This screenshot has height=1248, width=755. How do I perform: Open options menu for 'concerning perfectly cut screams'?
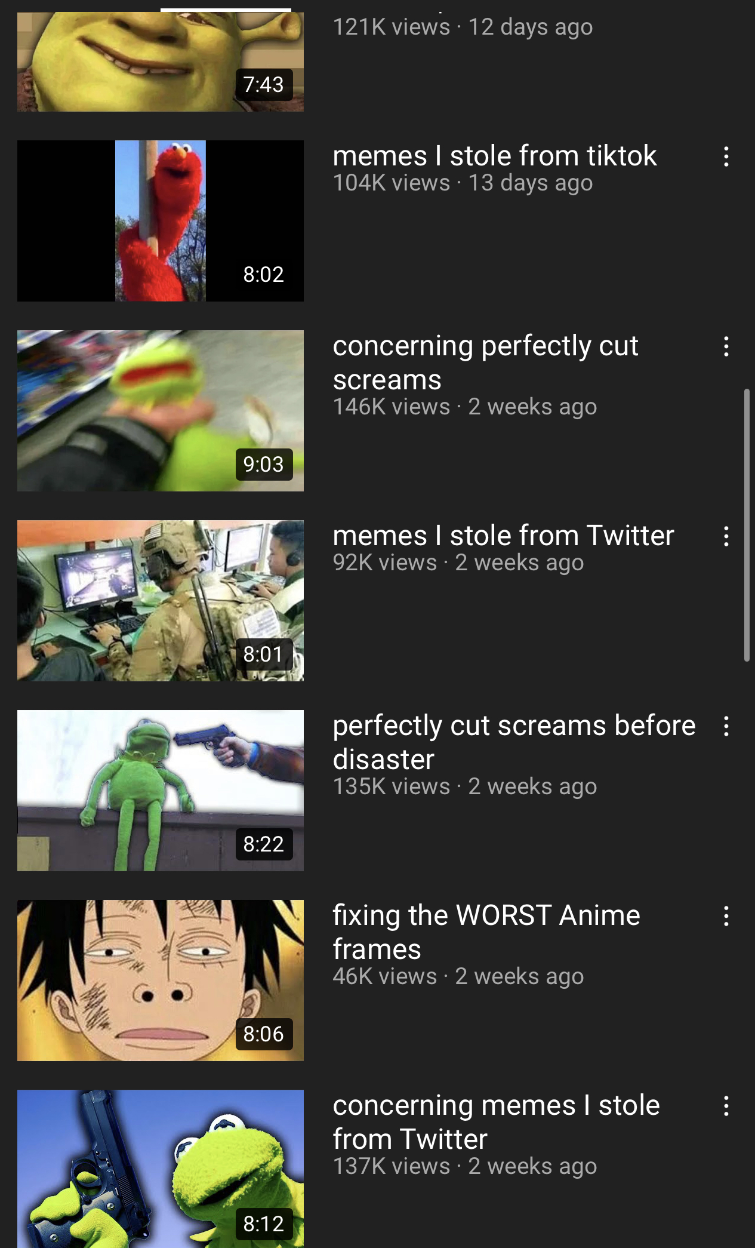click(x=726, y=346)
